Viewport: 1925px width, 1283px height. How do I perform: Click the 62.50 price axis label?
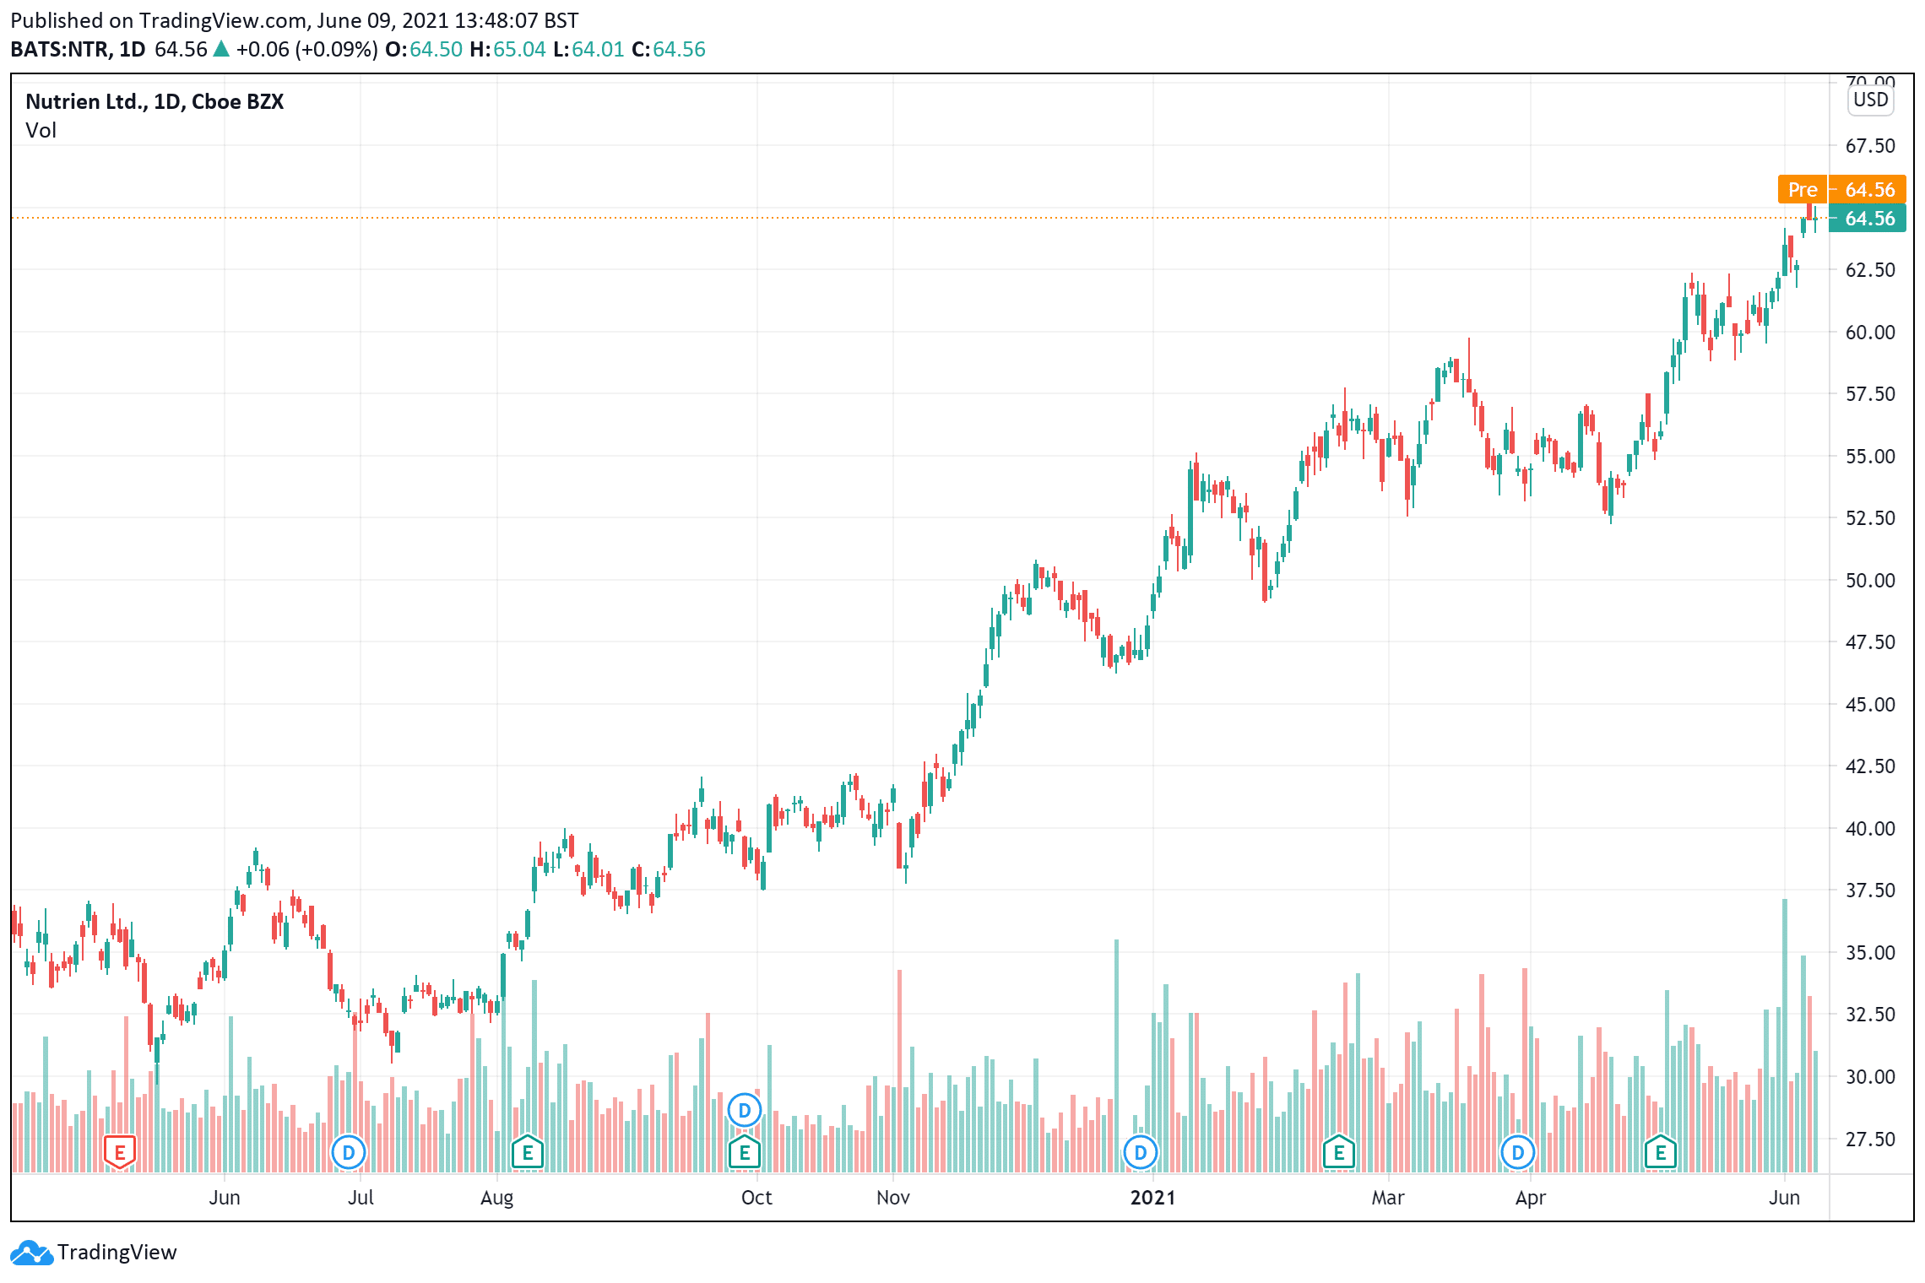[x=1870, y=270]
